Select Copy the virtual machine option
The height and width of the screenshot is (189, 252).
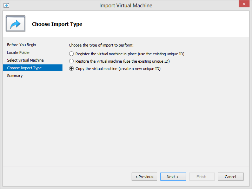(x=71, y=69)
